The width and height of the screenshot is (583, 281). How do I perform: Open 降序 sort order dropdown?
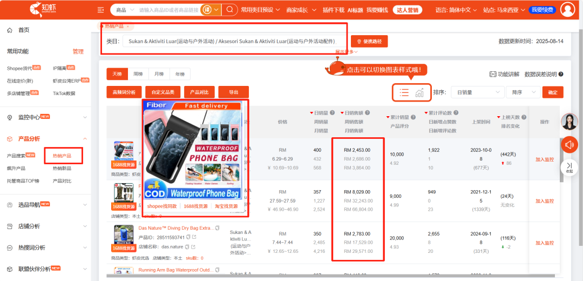(523, 92)
